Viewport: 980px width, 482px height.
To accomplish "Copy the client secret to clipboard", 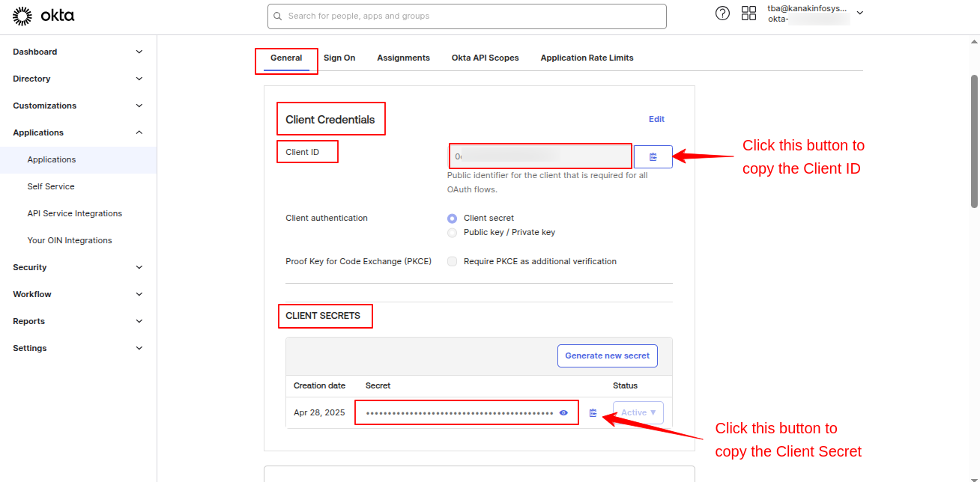I will pyautogui.click(x=593, y=412).
